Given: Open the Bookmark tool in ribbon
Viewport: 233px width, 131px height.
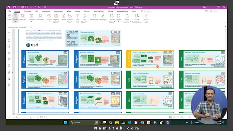Looking at the screenshot, I should [x=40, y=17].
